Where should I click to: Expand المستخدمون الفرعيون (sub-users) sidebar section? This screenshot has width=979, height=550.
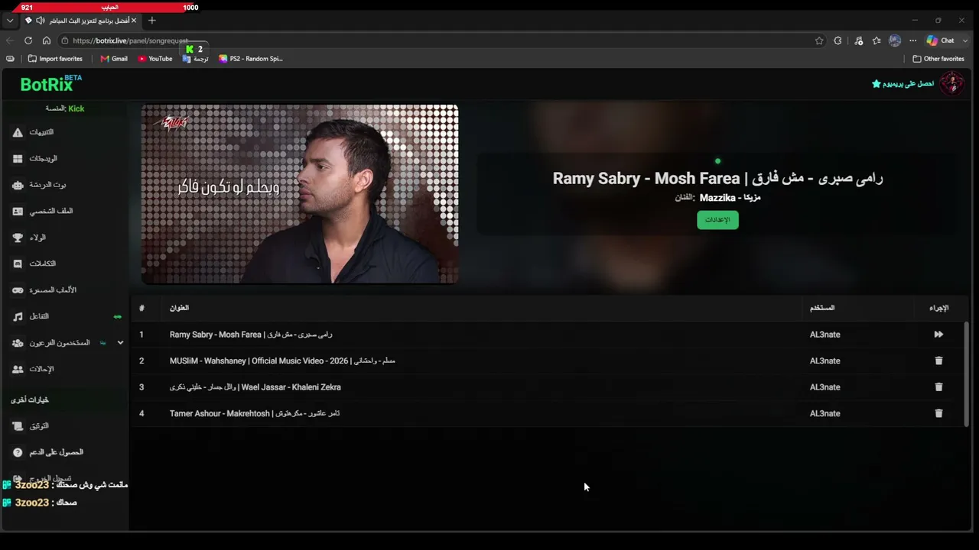120,343
